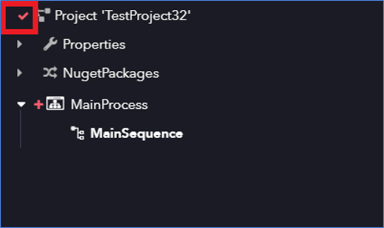Screen dimensions: 384x228
Task: Click blank space right of the NugetPackages row
Action: [x=271, y=73]
